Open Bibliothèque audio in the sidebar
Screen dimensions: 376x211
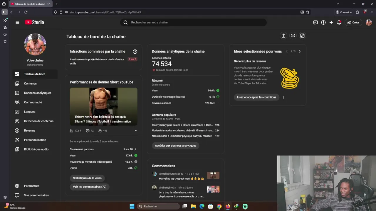tap(35, 149)
